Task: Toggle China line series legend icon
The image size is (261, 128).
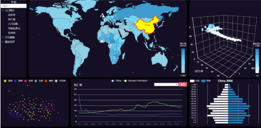Action: pyautogui.click(x=113, y=81)
